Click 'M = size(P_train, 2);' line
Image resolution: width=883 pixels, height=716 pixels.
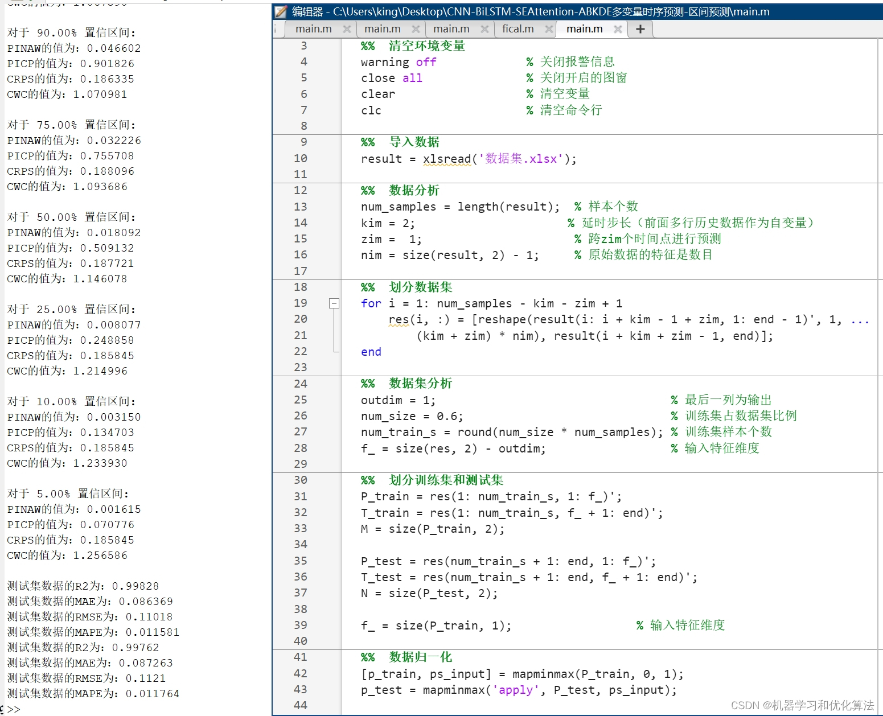pos(433,529)
